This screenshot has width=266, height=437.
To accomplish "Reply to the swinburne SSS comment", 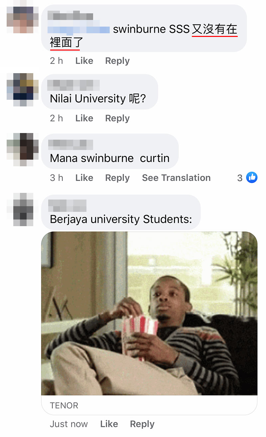I will click(117, 61).
